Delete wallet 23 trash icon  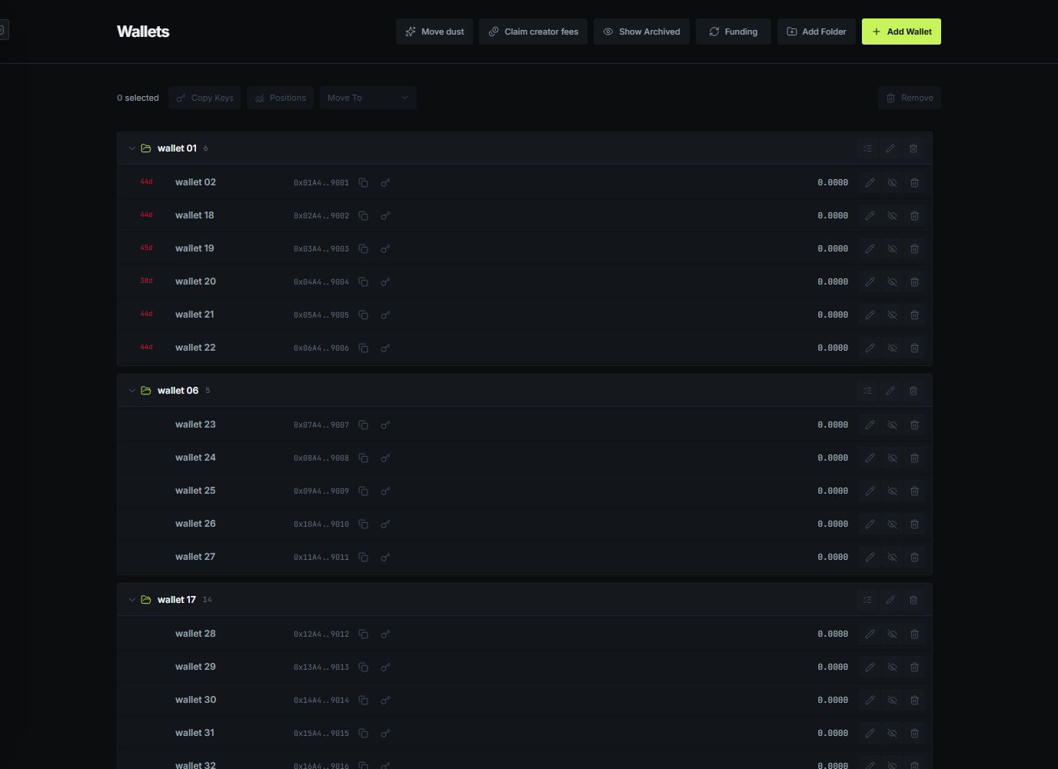[914, 425]
